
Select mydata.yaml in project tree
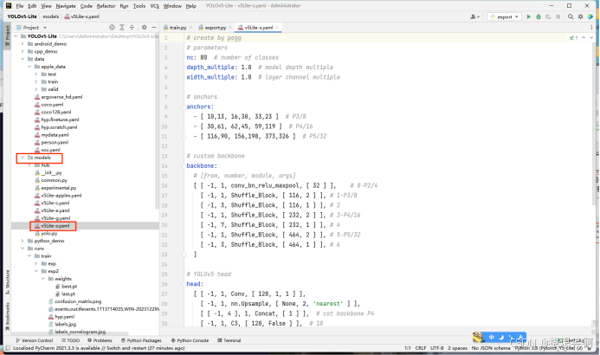(x=55, y=135)
